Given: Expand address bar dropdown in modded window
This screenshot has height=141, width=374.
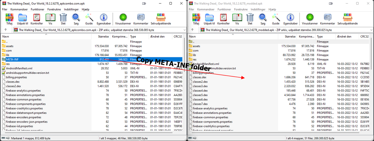Looking at the screenshot, I should tap(371, 30).
